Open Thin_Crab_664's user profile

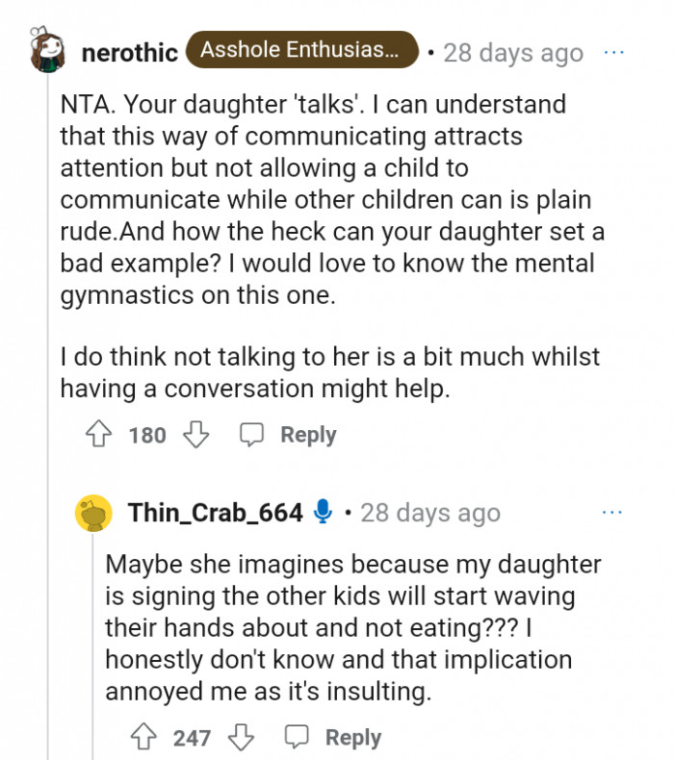click(216, 512)
